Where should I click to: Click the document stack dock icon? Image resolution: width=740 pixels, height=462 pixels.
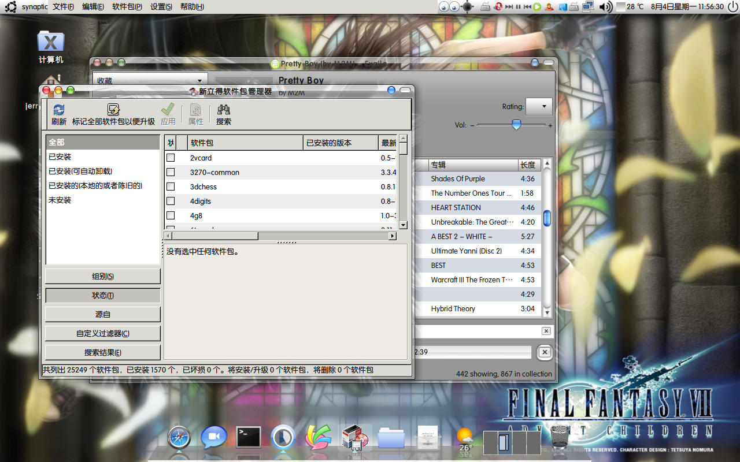pyautogui.click(x=428, y=438)
